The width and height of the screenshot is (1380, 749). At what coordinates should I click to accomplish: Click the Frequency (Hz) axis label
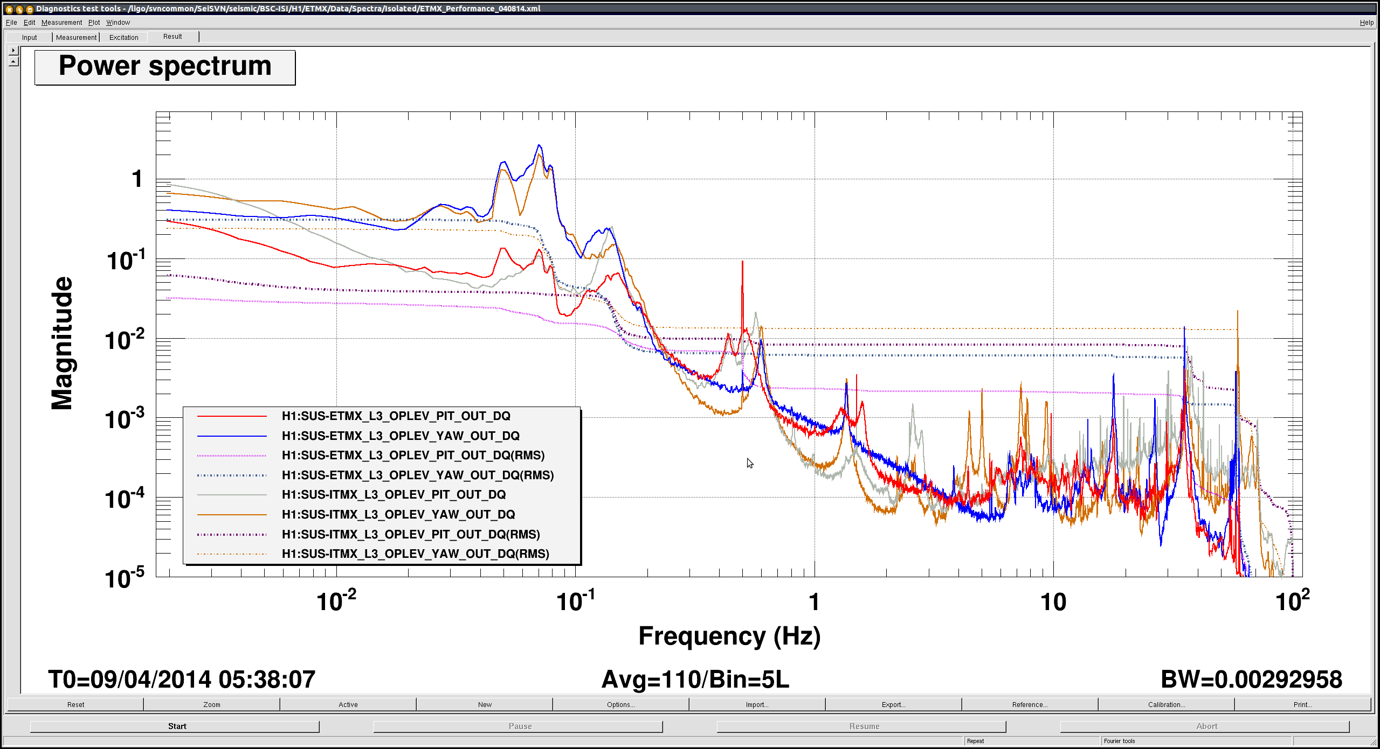click(729, 636)
